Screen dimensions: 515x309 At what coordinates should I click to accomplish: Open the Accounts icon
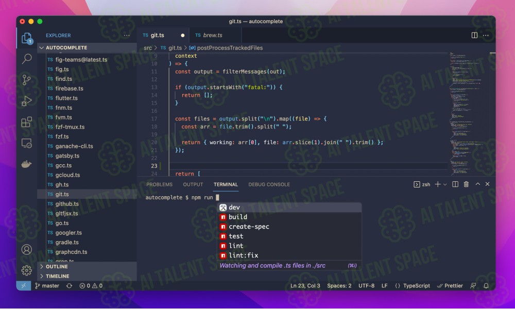click(x=27, y=250)
